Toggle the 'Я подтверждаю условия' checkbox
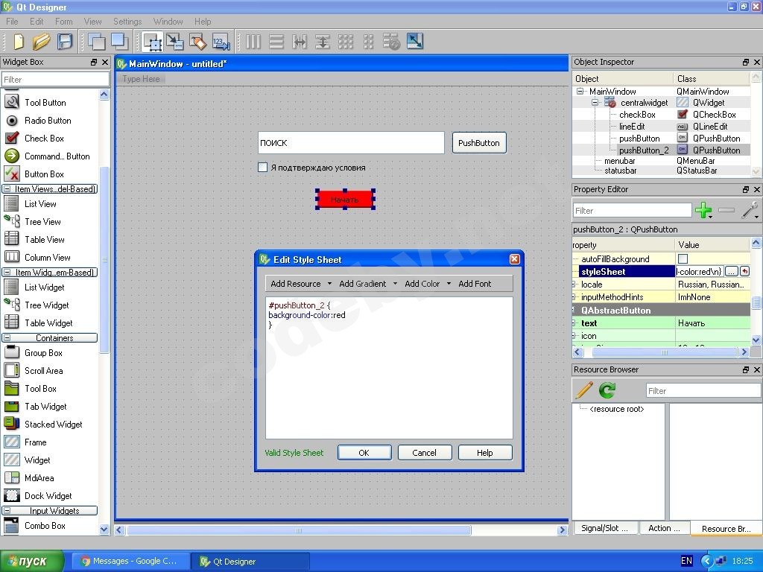Screen dimensions: 763x572 pyautogui.click(x=262, y=168)
